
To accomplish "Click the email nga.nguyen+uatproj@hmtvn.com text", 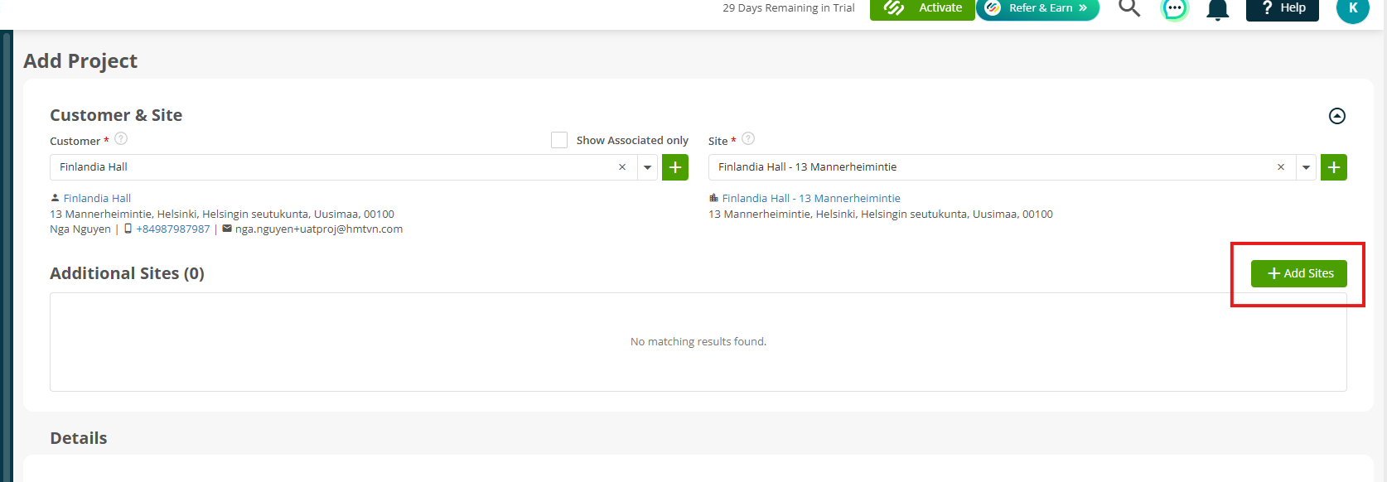I will 319,229.
